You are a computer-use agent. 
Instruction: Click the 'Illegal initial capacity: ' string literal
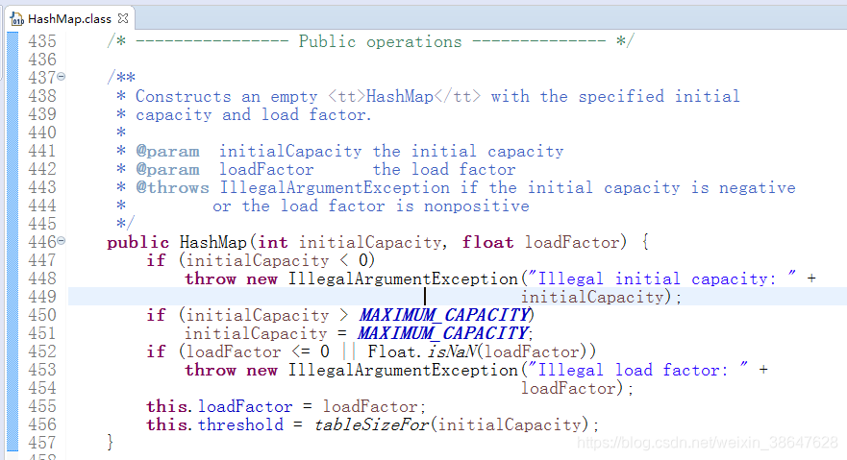tap(661, 278)
